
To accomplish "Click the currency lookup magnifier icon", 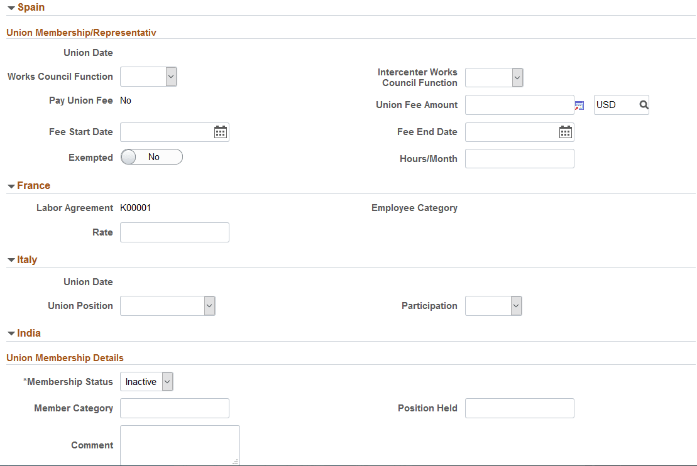I will [644, 105].
